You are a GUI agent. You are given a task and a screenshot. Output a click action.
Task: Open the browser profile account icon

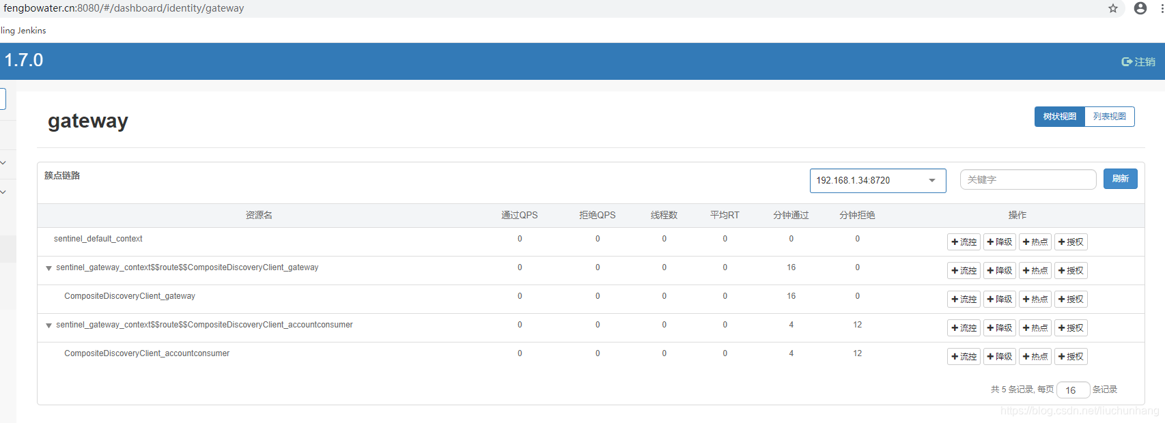click(1140, 8)
